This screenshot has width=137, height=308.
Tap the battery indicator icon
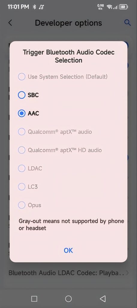[124, 7]
